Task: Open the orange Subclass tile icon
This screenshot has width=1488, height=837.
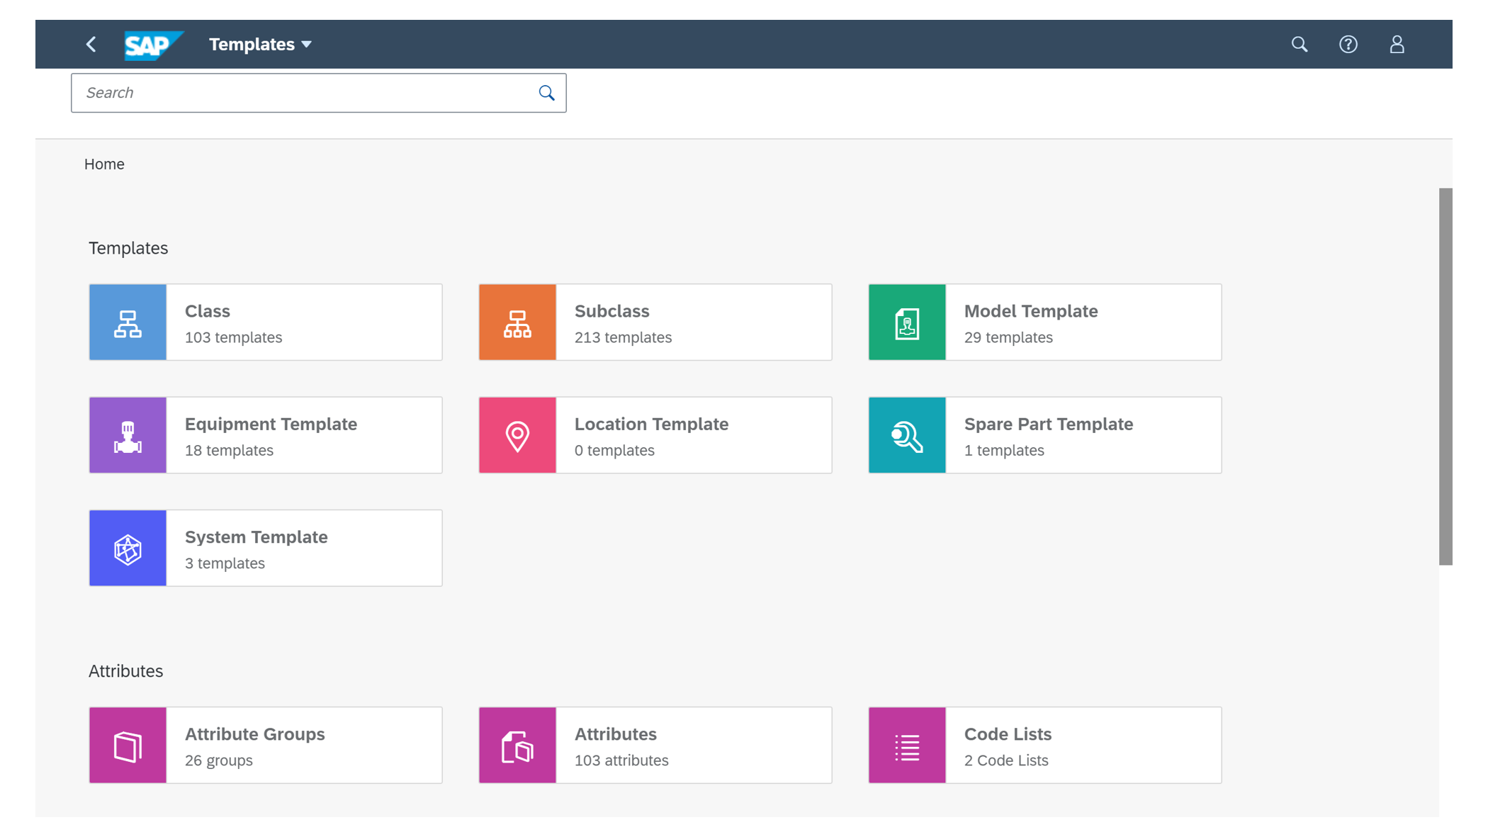Action: 517,322
